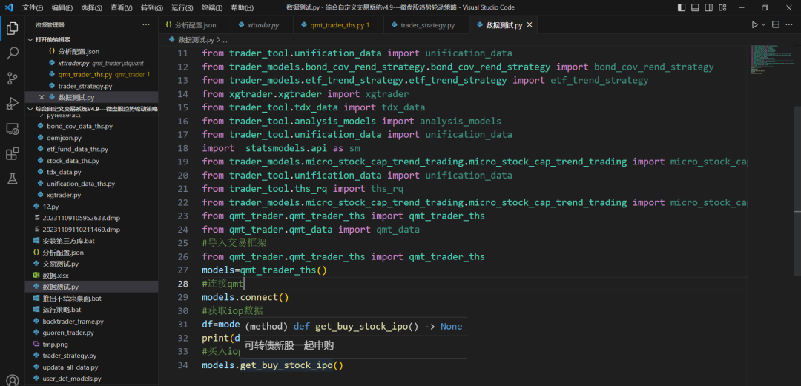Click the VS Code logo icon
The width and height of the screenshot is (801, 386).
(x=9, y=7)
